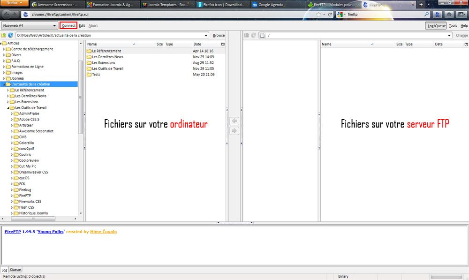Image resolution: width=469 pixels, height=280 pixels.
Task: Select Awesome Screenshot in folder tree
Action: pos(36,131)
